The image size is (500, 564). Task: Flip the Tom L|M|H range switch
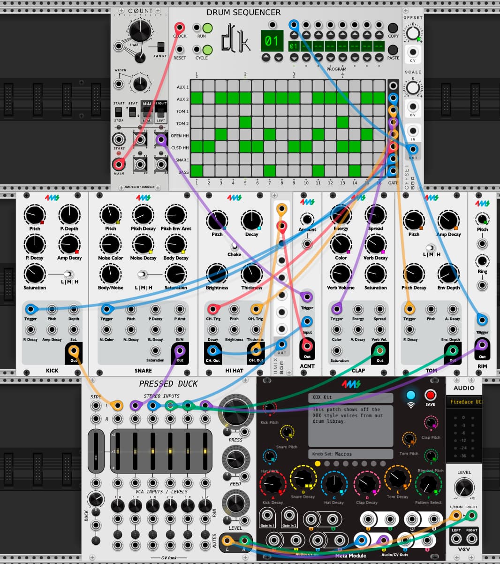431,247
